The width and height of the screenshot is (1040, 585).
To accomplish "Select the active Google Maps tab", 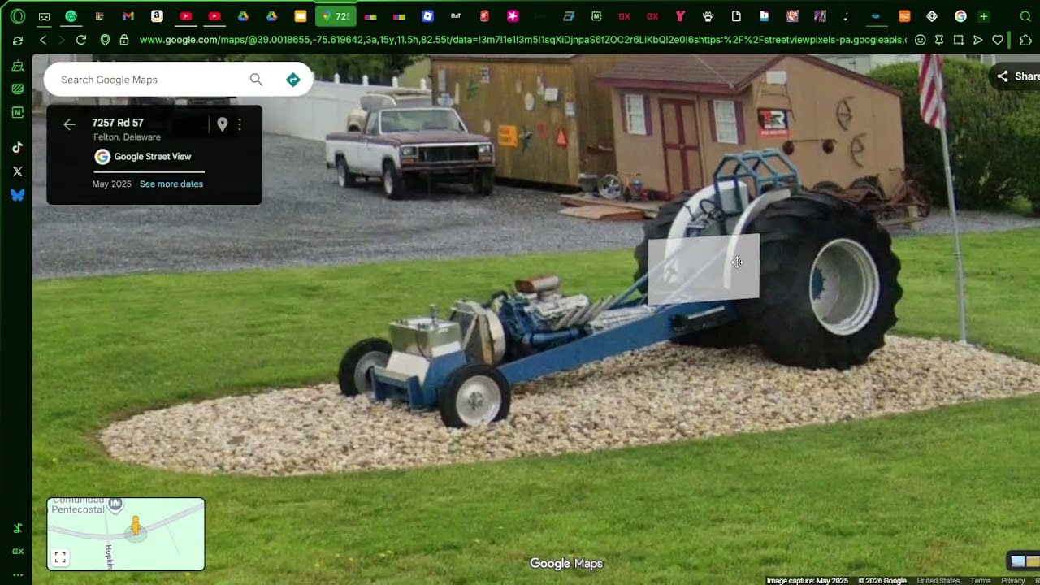I will (x=336, y=16).
